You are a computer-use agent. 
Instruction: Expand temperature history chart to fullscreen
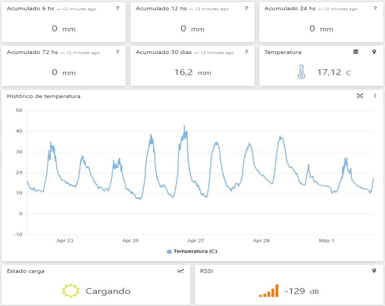pyautogui.click(x=360, y=96)
